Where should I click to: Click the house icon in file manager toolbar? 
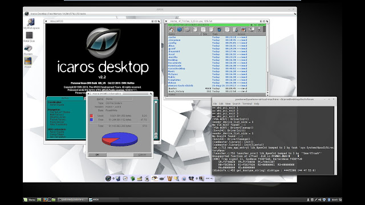click(x=172, y=30)
